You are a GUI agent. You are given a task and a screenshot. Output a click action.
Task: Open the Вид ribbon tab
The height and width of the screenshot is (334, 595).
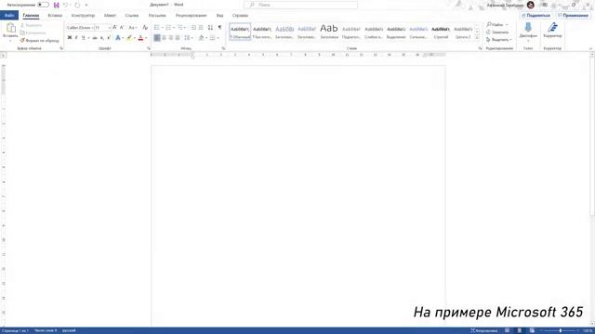click(x=219, y=16)
